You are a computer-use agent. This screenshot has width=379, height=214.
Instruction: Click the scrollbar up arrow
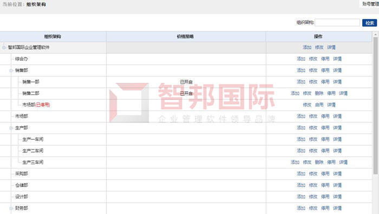[375, 35]
